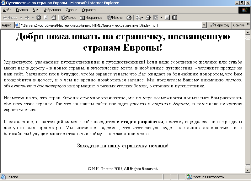Restore down the Internet Explorer window
Viewport: 251px width, 181px height.
(242, 3)
